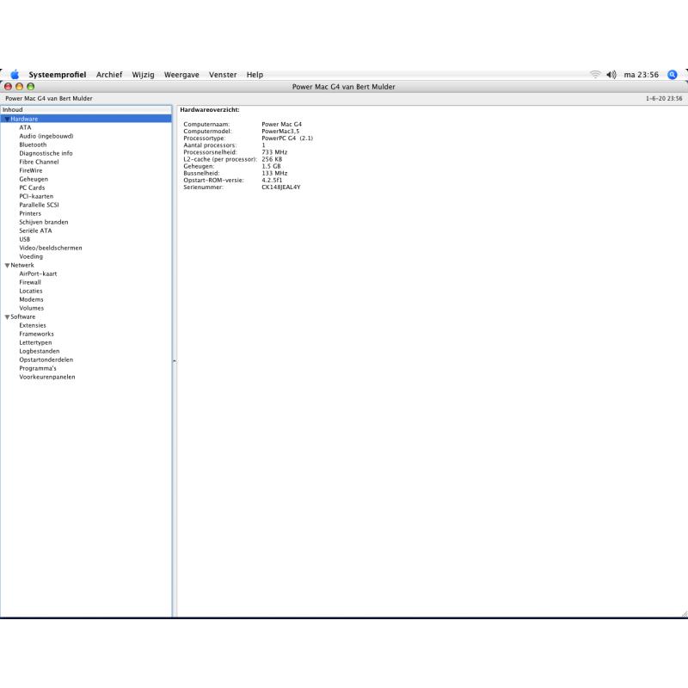Open the Systeemprofiel application menu
This screenshot has height=688, width=688.
[x=58, y=75]
